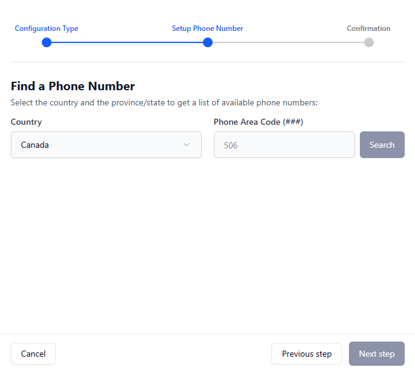Click the Phone Area Code (###) label

[x=258, y=122]
